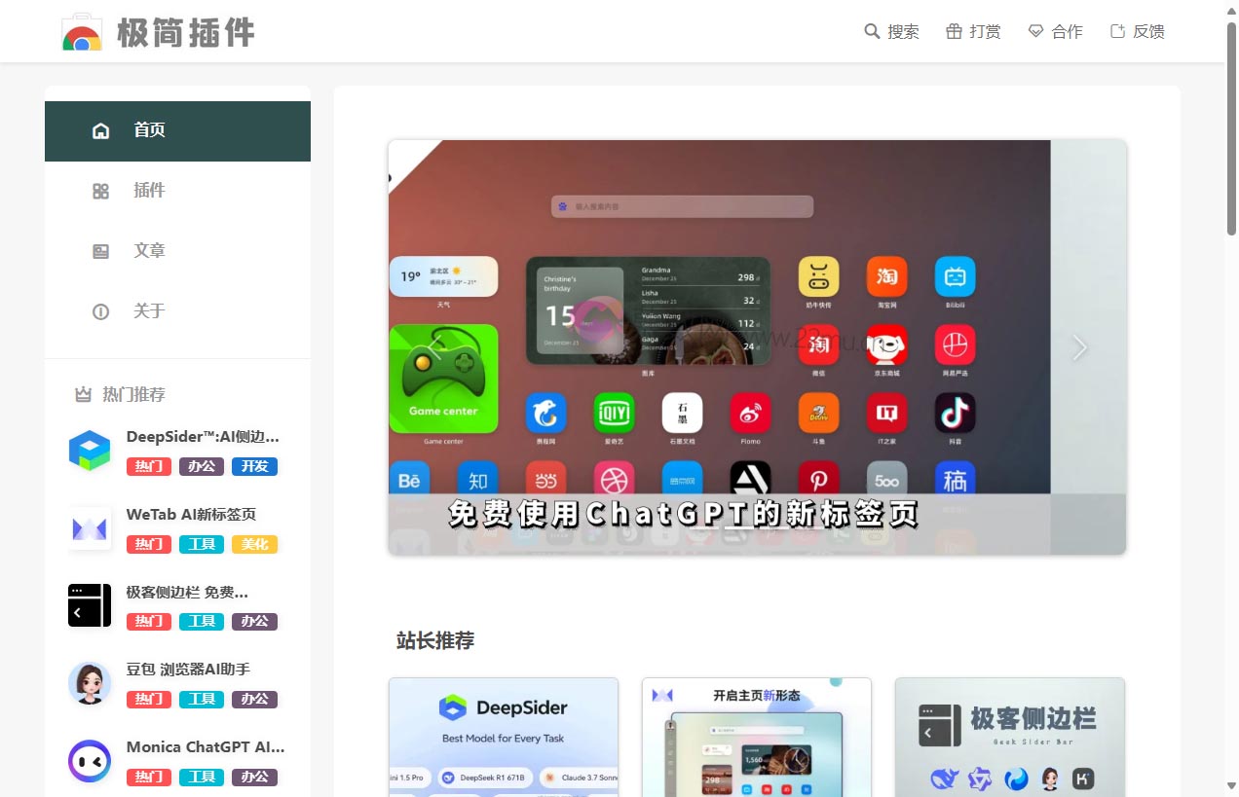Advance carousel with the right arrow
Viewport: 1239px width, 797px height.
[1079, 347]
